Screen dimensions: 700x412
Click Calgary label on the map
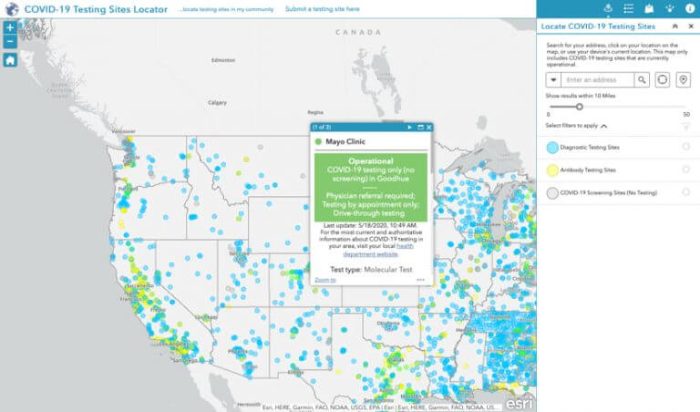pos(218,103)
